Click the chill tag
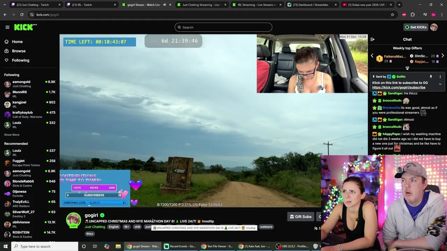This screenshot has height=251, width=447. click(x=137, y=227)
